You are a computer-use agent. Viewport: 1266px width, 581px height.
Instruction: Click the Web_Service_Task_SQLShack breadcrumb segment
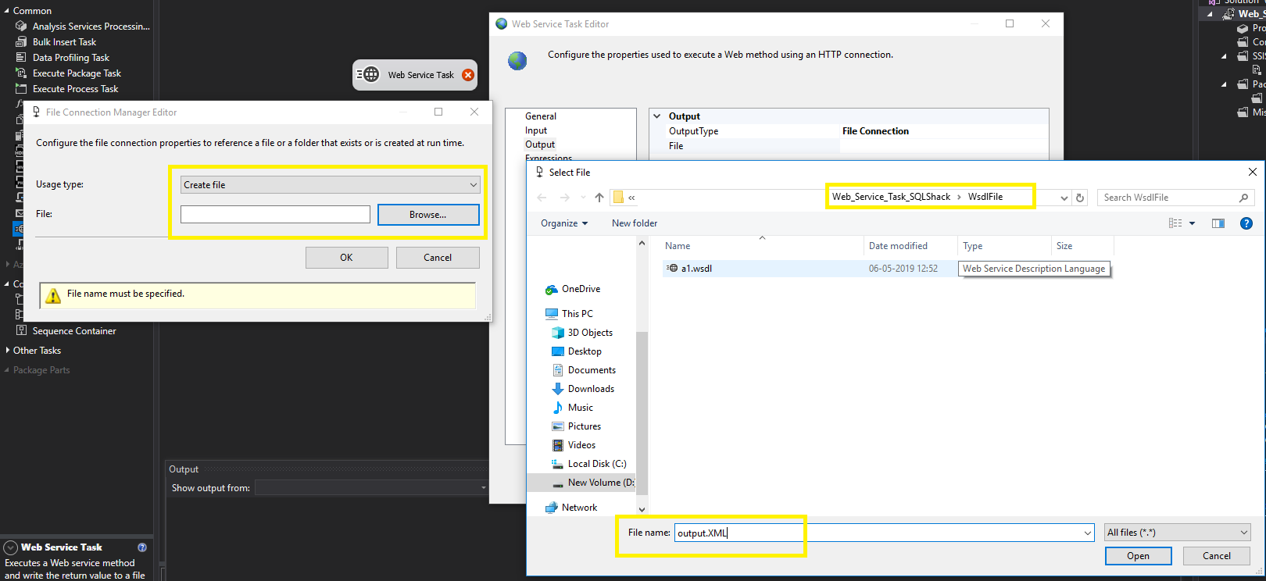pyautogui.click(x=891, y=197)
